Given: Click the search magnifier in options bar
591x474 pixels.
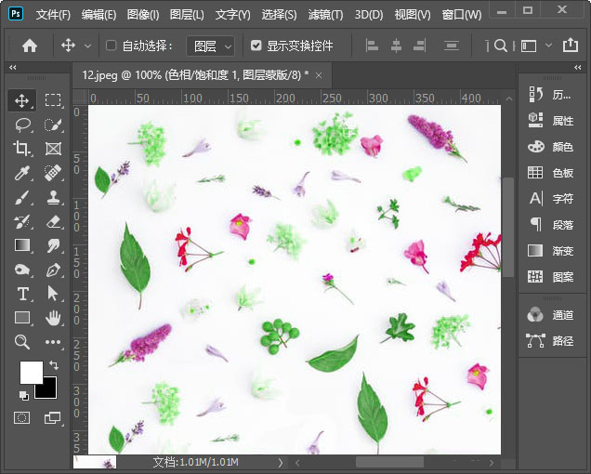Looking at the screenshot, I should [500, 46].
